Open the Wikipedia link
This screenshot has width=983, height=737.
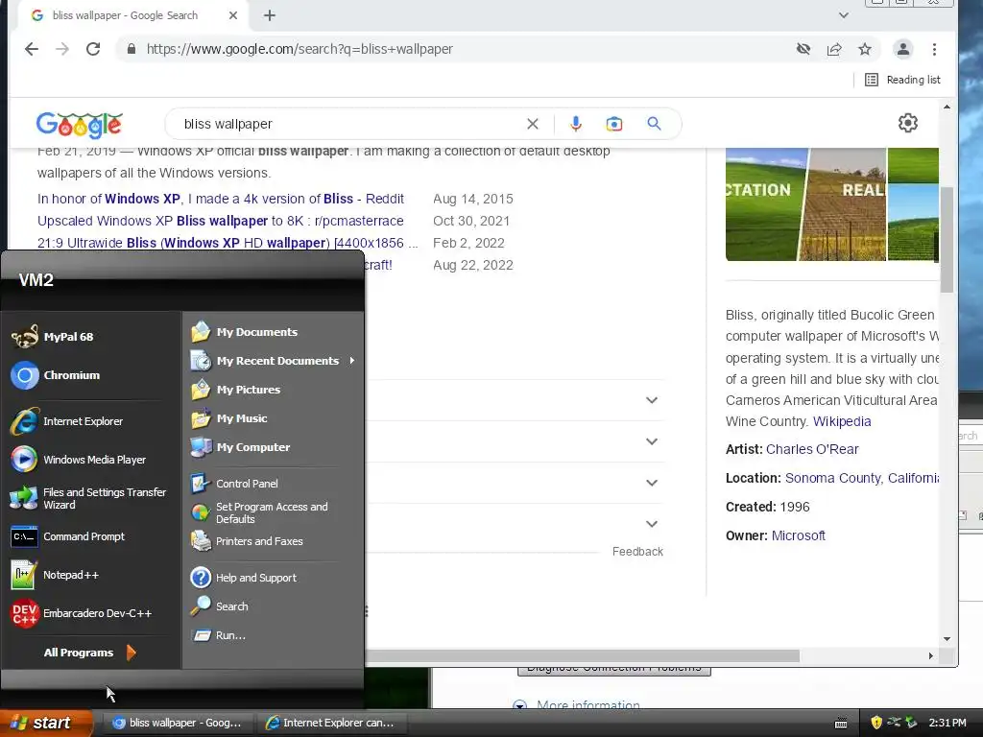coord(842,421)
